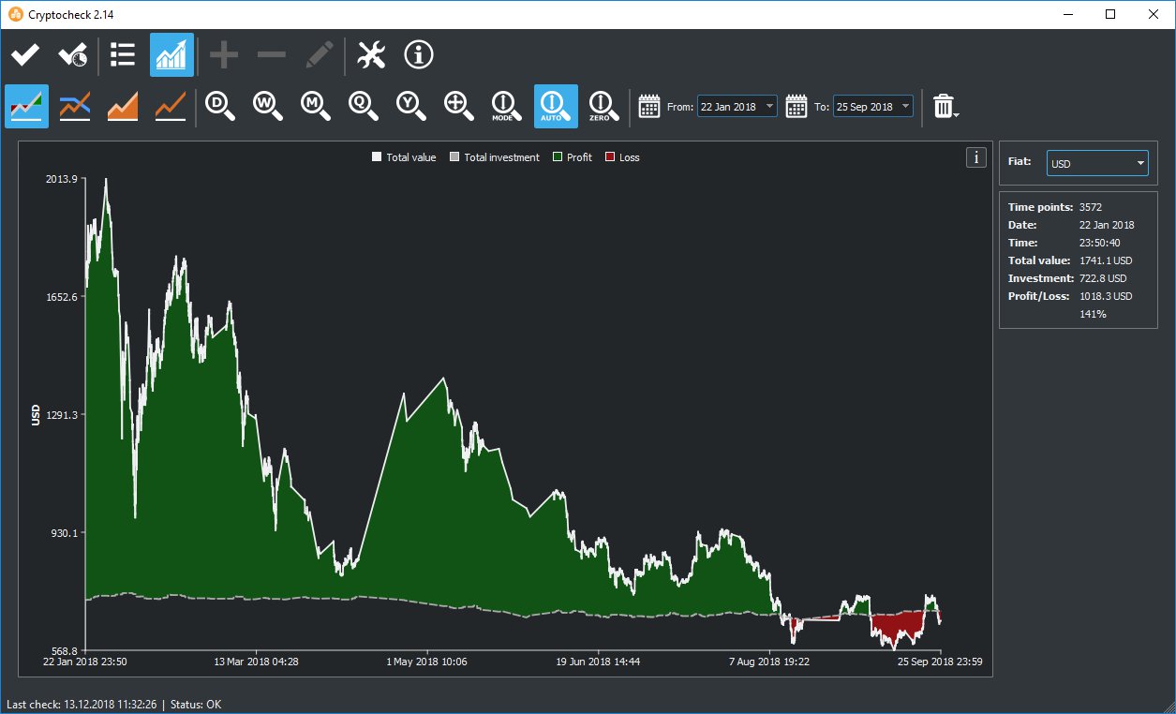Zoom chart to week with W magnifier
This screenshot has height=714, width=1176.
click(268, 106)
